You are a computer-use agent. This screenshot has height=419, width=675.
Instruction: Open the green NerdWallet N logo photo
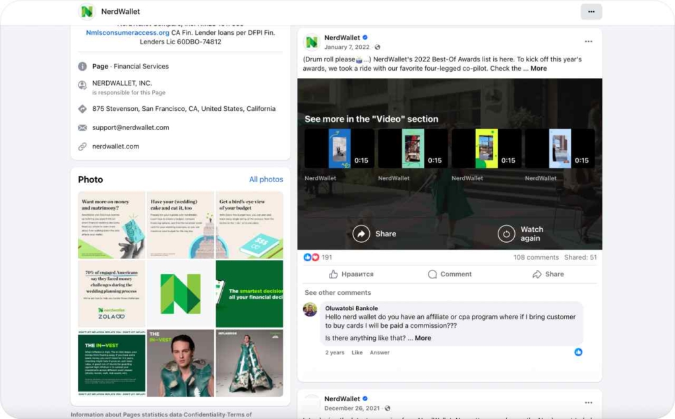(181, 294)
